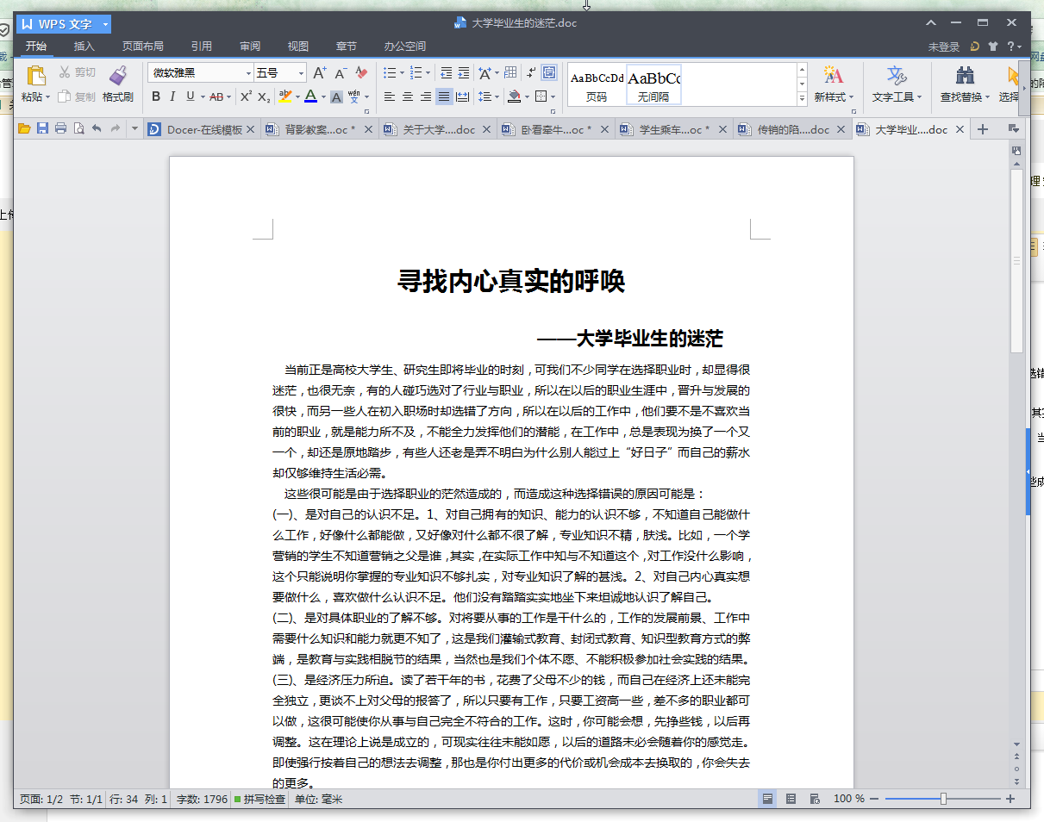1044x822 pixels.
Task: Open the WPS 文字 application menu dropdown
Action: pos(106,24)
